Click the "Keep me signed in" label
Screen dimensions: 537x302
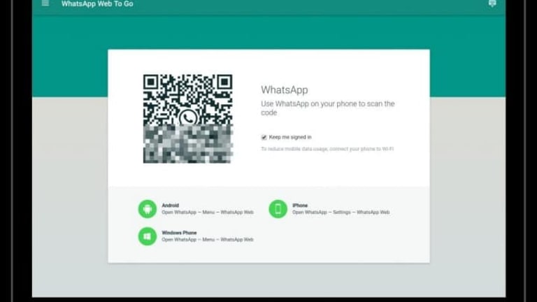290,137
